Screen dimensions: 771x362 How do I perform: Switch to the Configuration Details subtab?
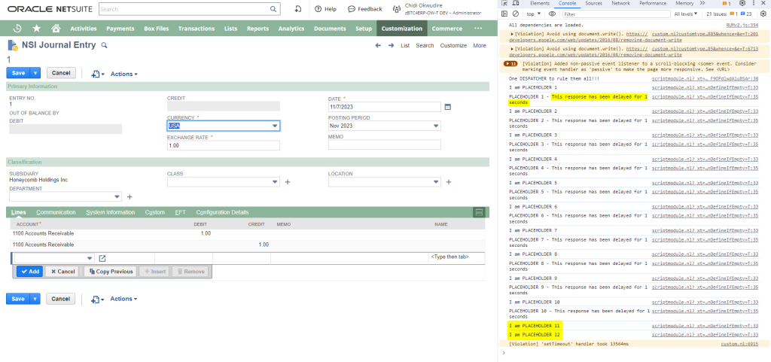point(222,212)
